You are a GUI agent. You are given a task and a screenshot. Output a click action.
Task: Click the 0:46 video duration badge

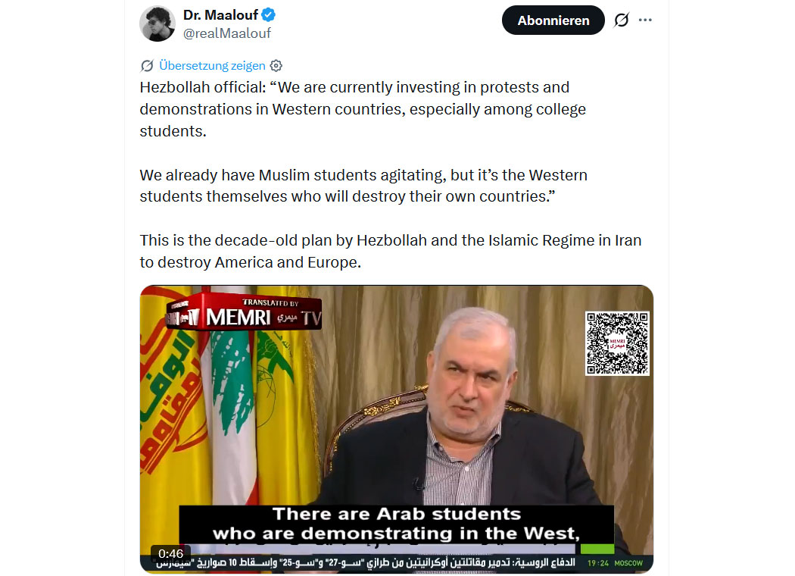click(170, 554)
